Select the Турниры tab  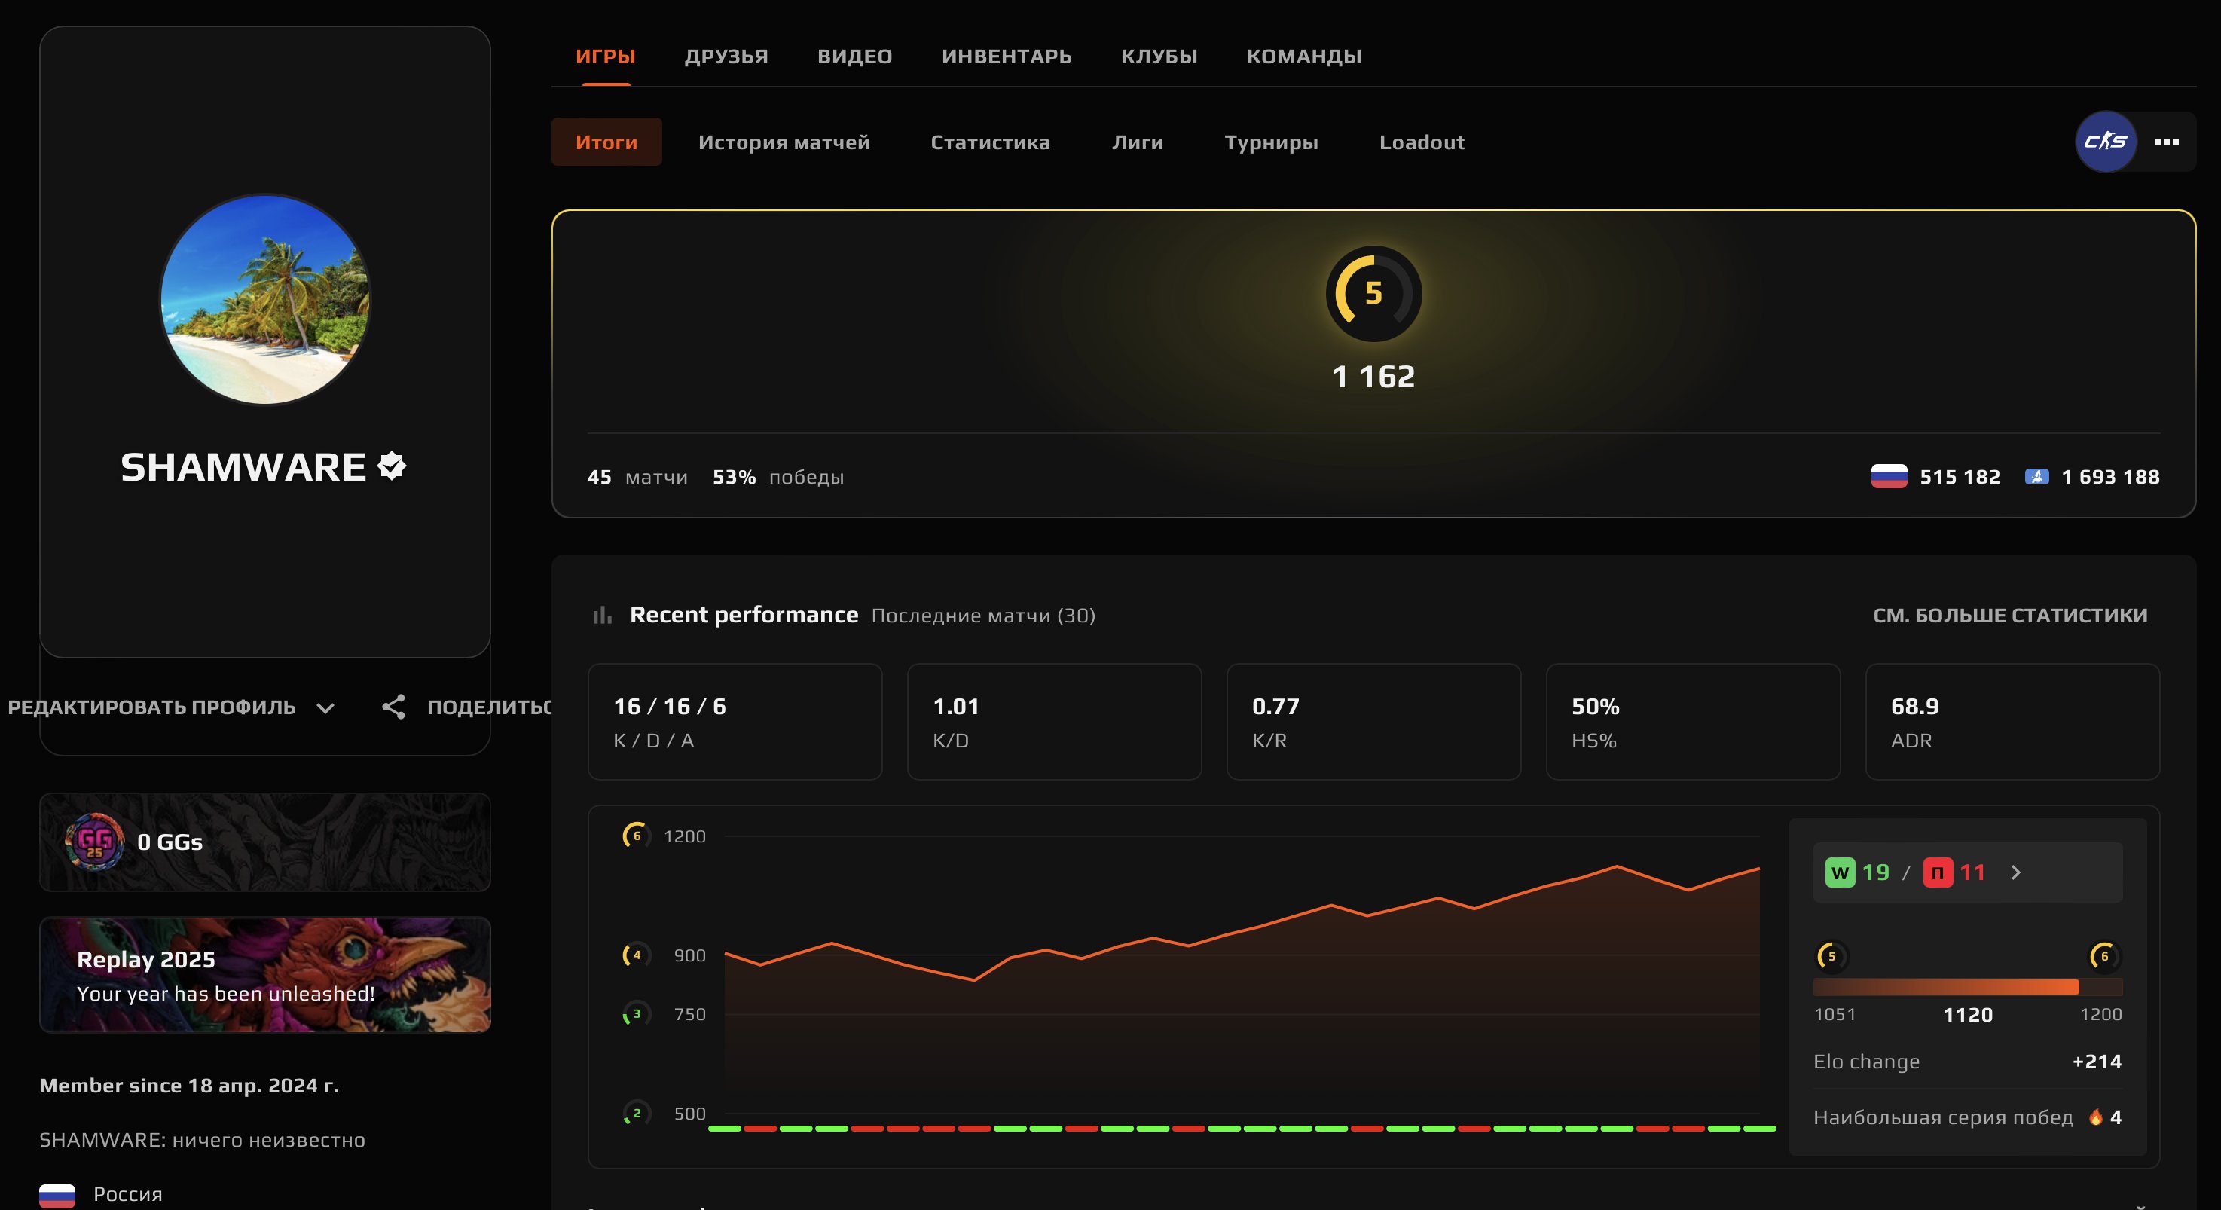[1271, 142]
